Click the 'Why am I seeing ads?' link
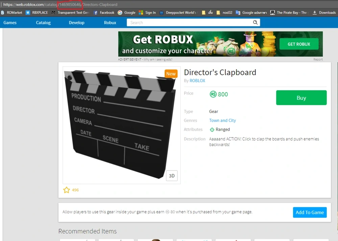 coord(158,60)
